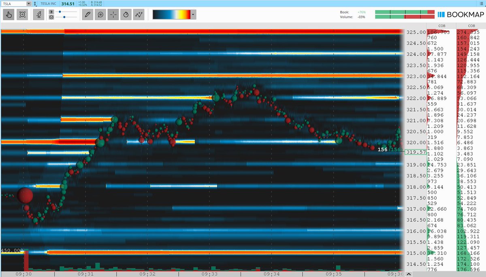Click the heatmap color gradient bar

click(x=172, y=15)
